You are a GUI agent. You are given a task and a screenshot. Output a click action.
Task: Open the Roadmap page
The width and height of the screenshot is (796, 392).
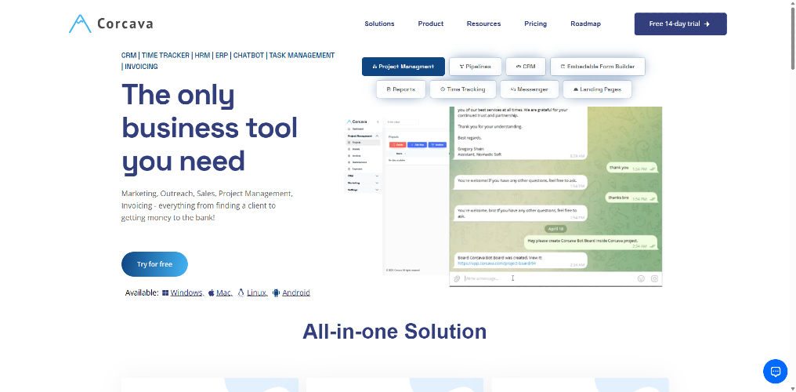[585, 24]
